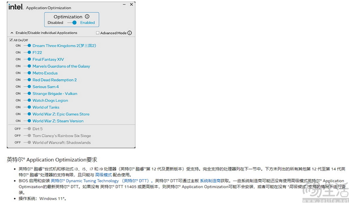Image resolution: width=349 pixels, height=203 pixels.
Task: Check the Advanced Mode checkbox
Action: click(98, 33)
